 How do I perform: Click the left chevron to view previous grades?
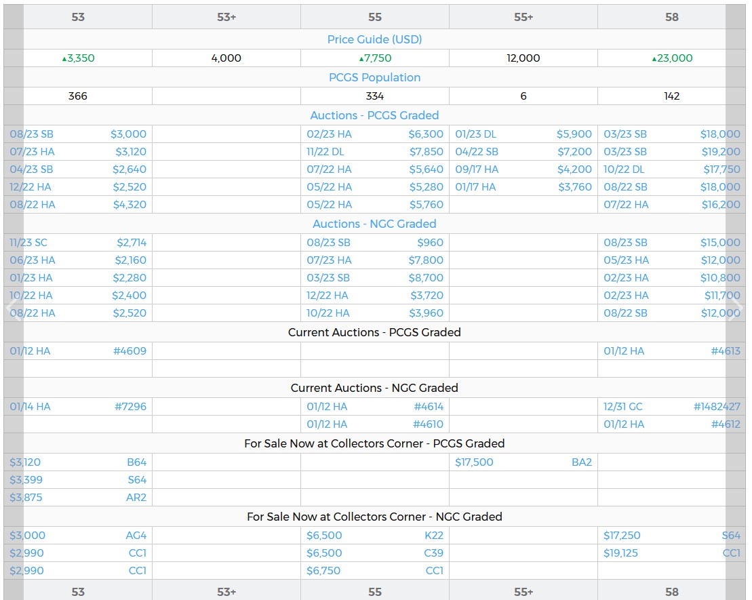click(13, 306)
